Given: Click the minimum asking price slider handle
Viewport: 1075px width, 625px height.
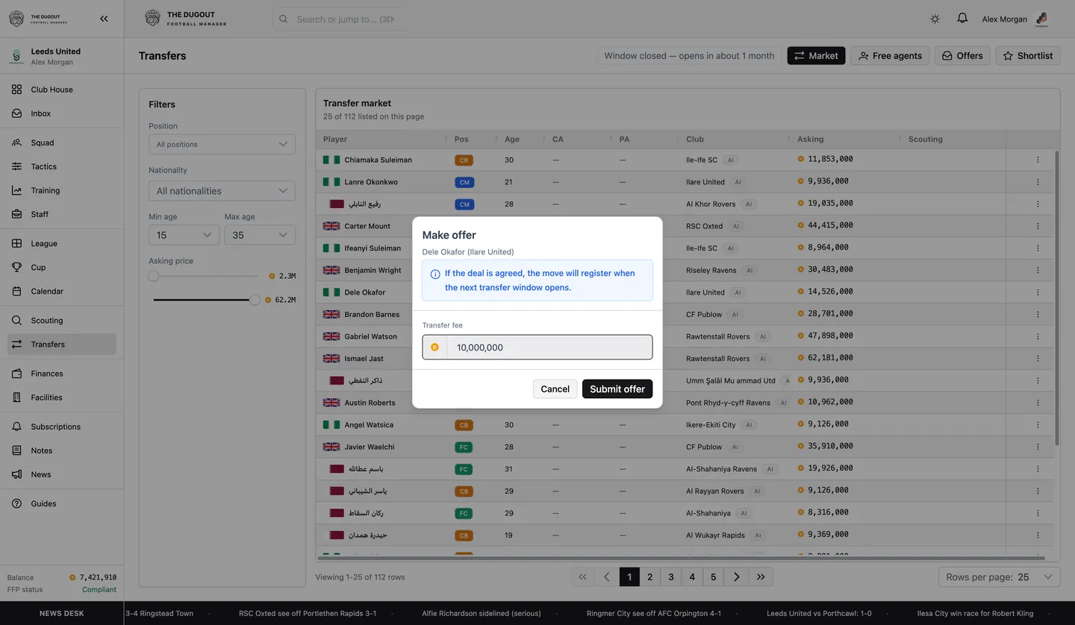Looking at the screenshot, I should pos(154,276).
